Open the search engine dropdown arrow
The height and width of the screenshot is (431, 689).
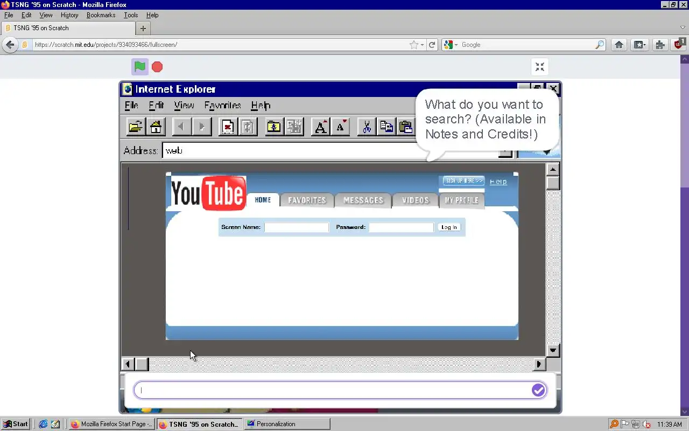coord(456,45)
